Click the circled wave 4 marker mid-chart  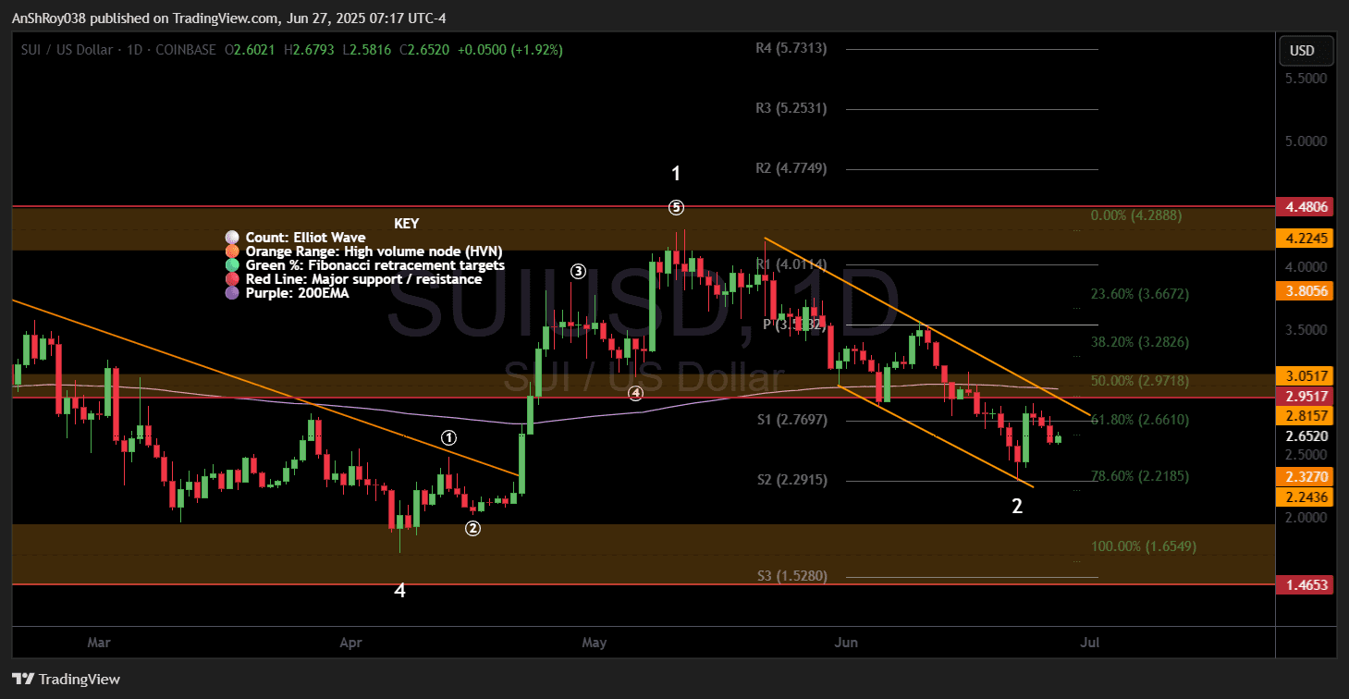[x=634, y=394]
